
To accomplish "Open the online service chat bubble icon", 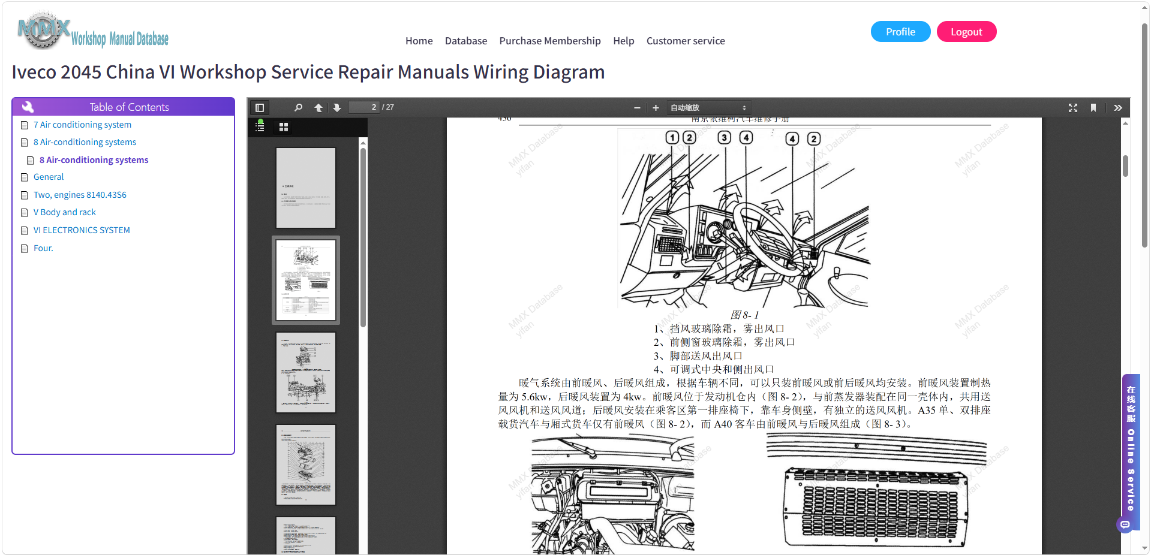I will [1125, 524].
